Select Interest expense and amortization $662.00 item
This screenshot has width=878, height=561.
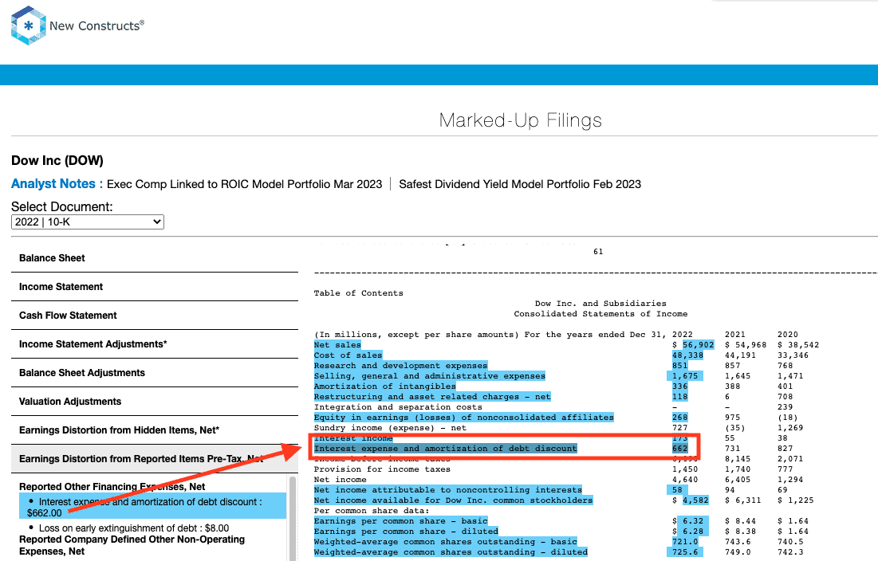[x=153, y=507]
